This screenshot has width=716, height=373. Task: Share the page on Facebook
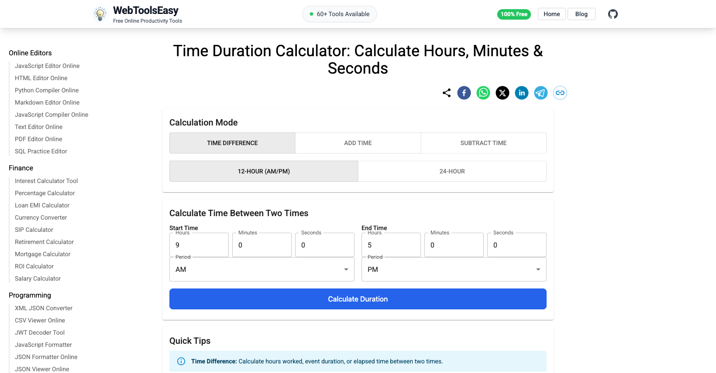pyautogui.click(x=464, y=93)
